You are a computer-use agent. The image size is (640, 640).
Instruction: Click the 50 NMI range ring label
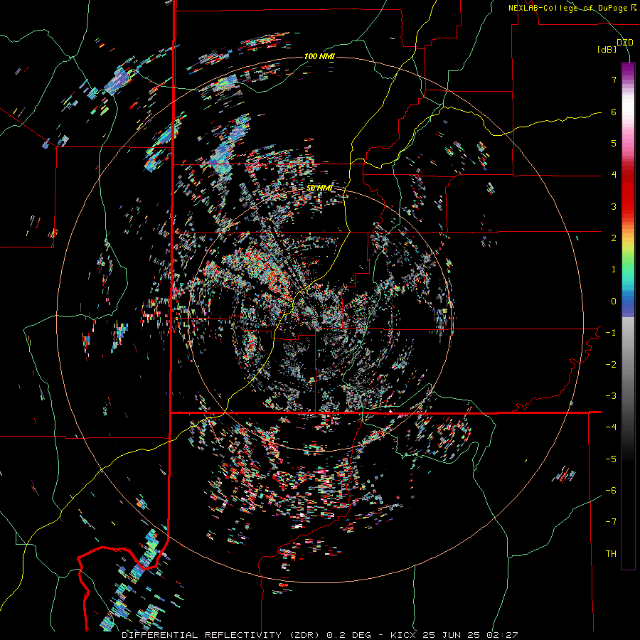coord(319,188)
